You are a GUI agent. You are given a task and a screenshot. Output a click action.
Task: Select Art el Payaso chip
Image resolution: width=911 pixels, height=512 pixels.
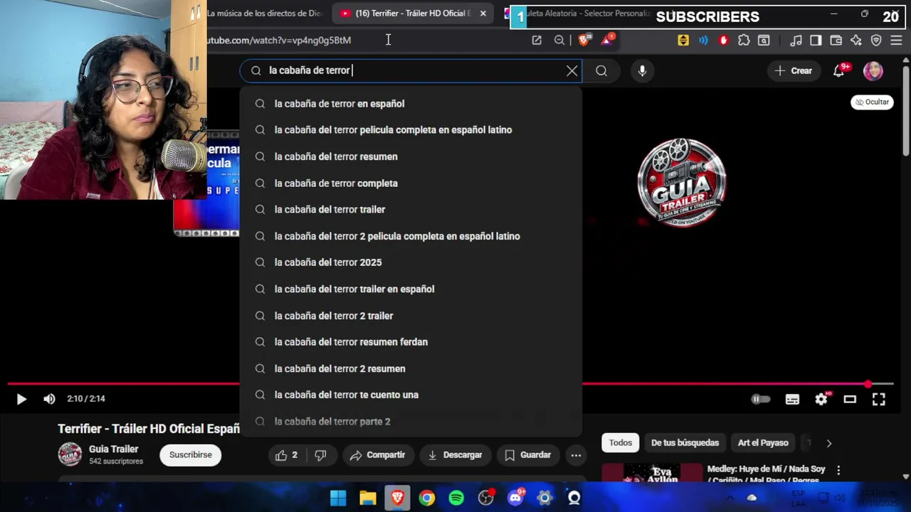pyautogui.click(x=763, y=443)
